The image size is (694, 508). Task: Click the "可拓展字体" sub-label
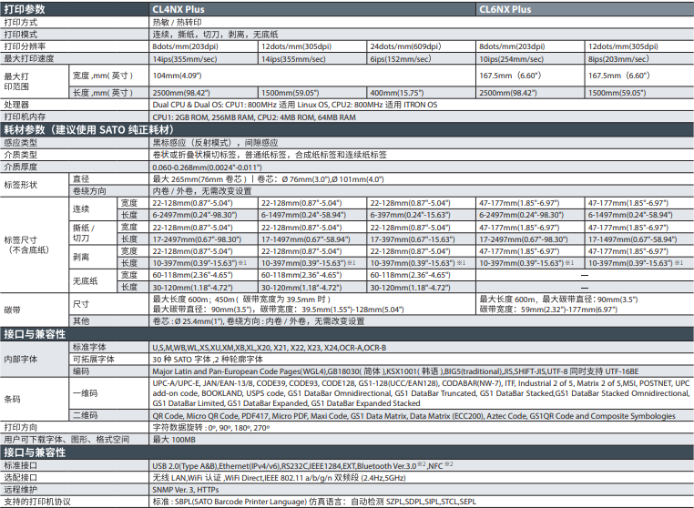pyautogui.click(x=94, y=360)
